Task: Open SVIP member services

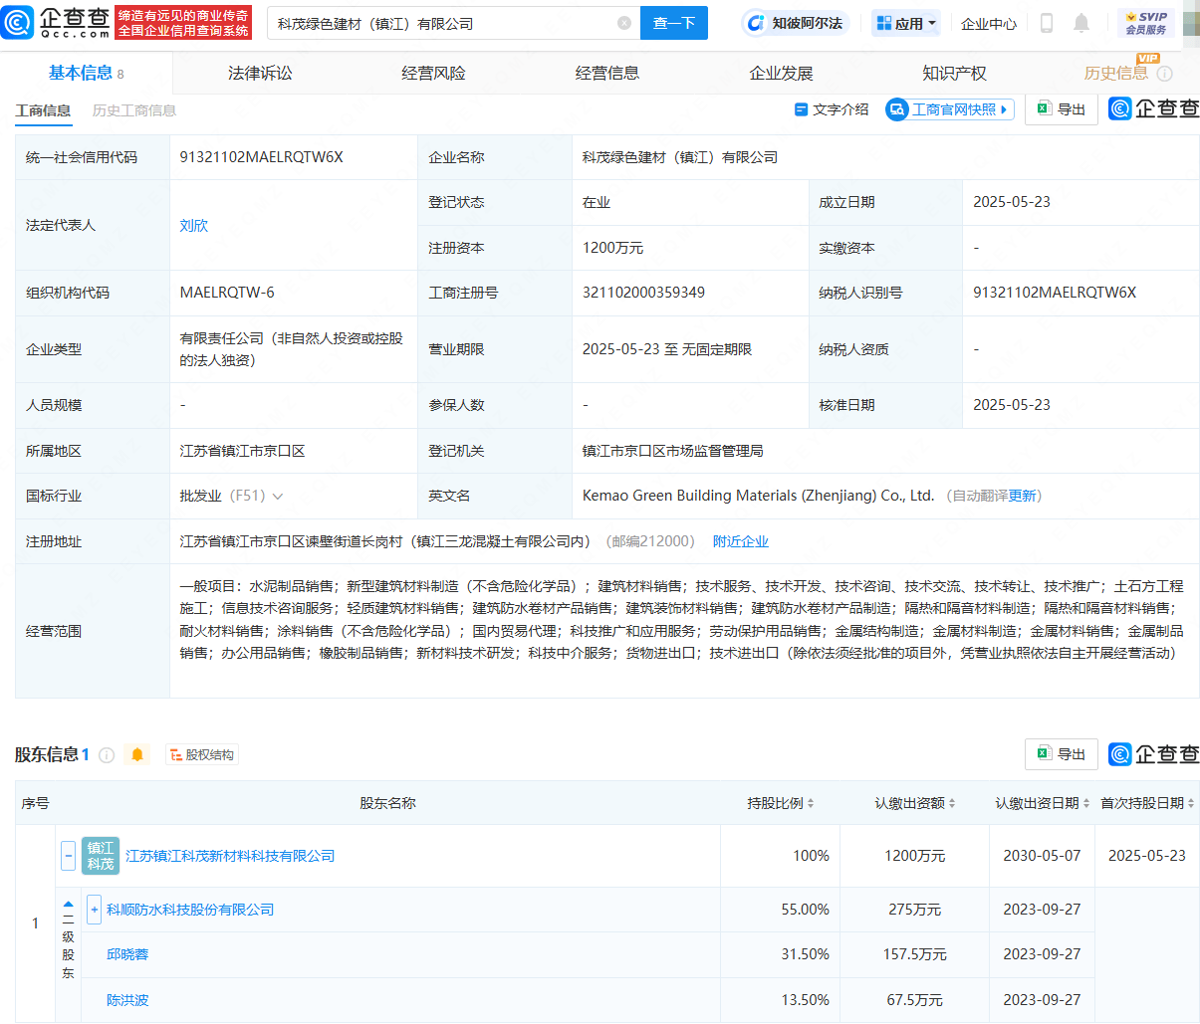Action: [1146, 23]
